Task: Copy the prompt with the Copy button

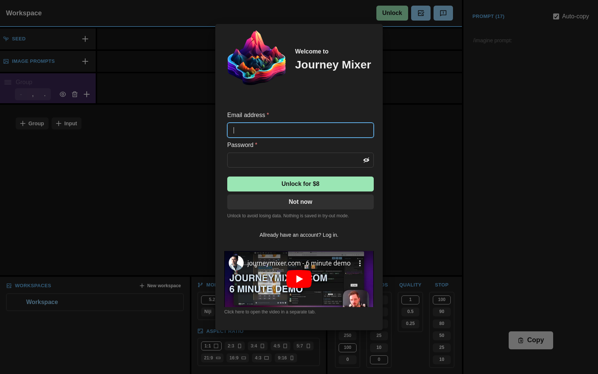Action: (531, 340)
